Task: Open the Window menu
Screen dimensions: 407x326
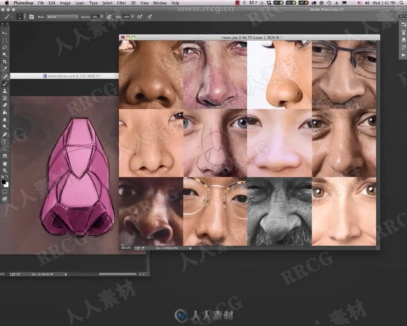Action: (x=160, y=3)
